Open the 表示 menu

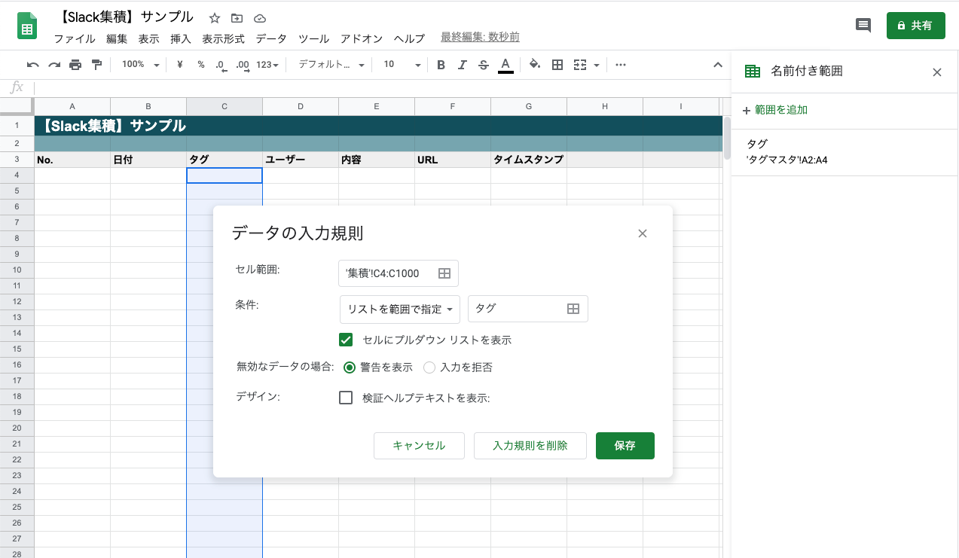click(x=148, y=38)
